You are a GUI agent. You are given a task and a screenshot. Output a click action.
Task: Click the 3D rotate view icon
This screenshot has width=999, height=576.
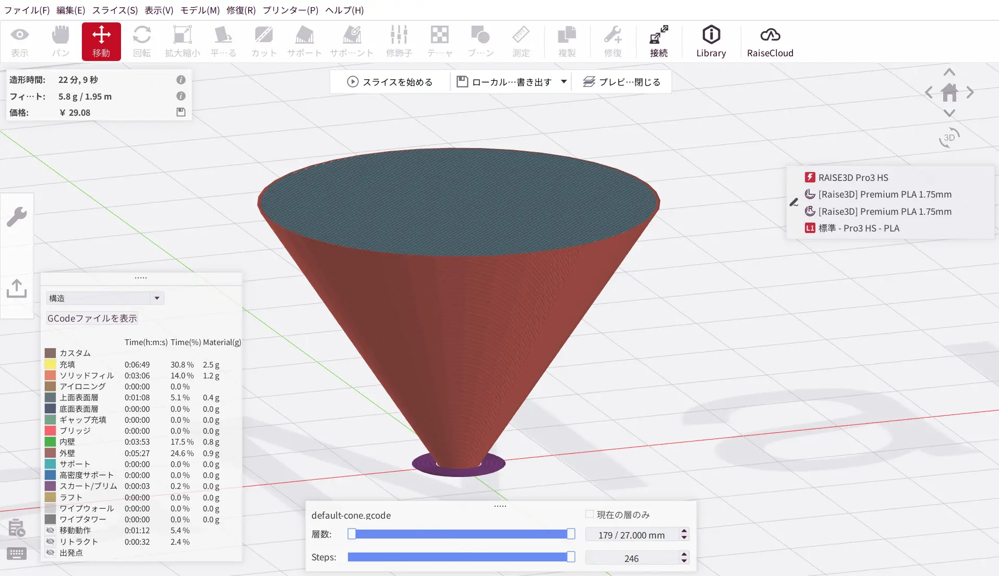[949, 138]
